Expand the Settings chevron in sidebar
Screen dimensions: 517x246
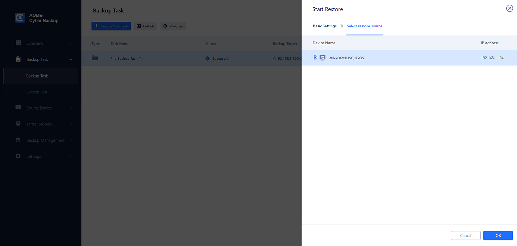pos(71,156)
